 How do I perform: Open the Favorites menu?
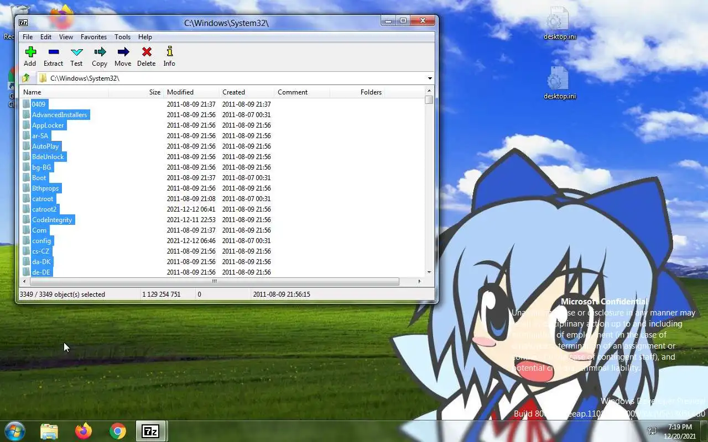[93, 37]
